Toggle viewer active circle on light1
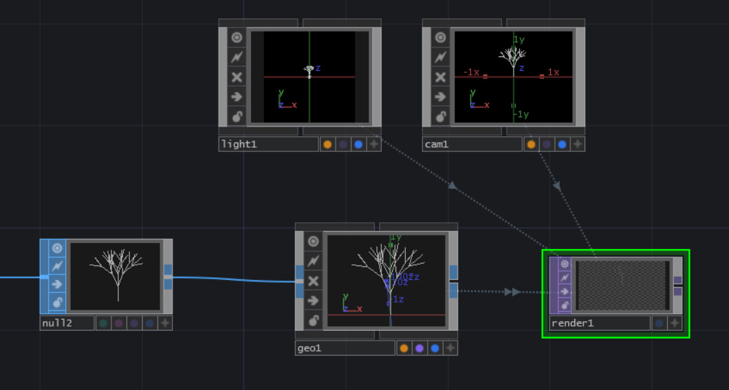The height and width of the screenshot is (390, 729). [237, 38]
